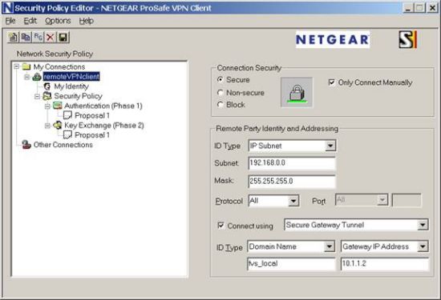This screenshot has width=441, height=300.
Task: Click the padlock connection security image
Action: [x=297, y=92]
